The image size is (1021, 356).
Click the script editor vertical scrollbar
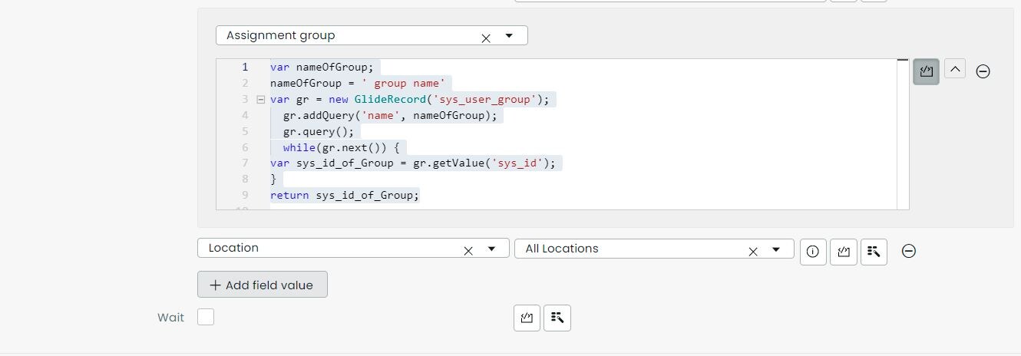[x=903, y=133]
